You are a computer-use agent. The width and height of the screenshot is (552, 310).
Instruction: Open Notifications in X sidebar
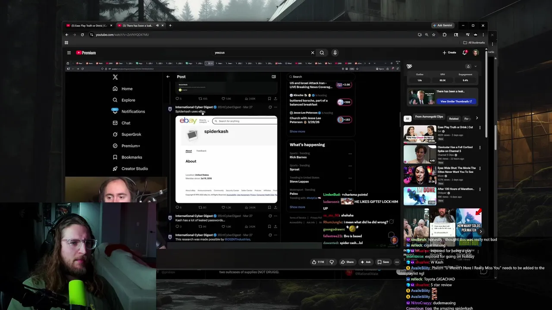click(x=129, y=111)
